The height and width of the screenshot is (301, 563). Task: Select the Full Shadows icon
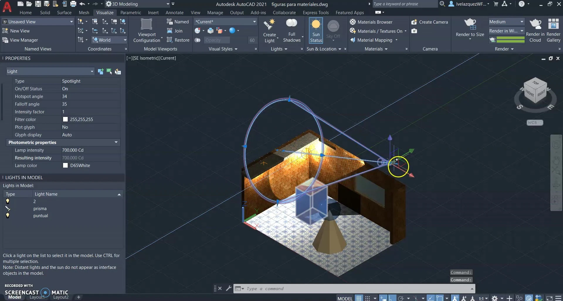[x=291, y=23]
